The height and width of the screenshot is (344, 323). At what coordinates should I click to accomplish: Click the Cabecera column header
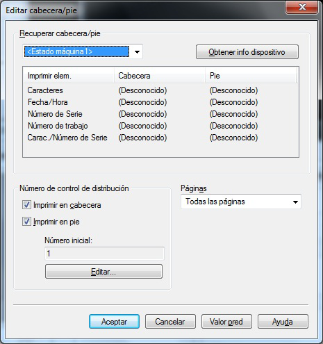[160, 76]
